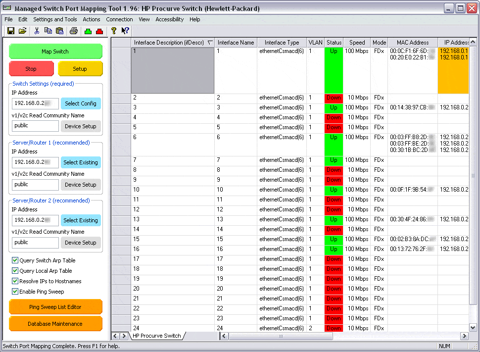This screenshot has width=480, height=352.
Task: Click the VLAN column header
Action: coord(315,43)
